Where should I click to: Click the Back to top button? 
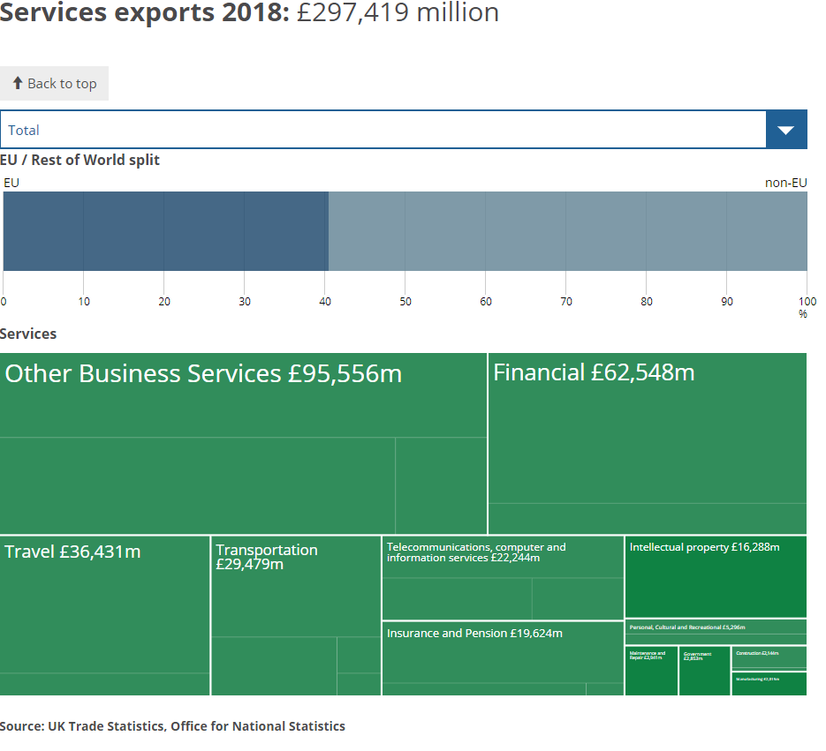(54, 84)
